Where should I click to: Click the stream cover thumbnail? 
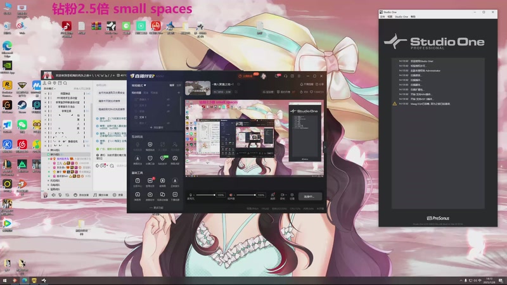click(198, 88)
